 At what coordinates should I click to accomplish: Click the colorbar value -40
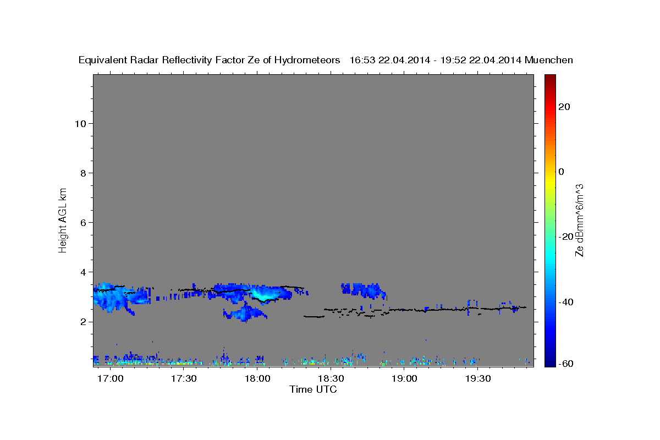pyautogui.click(x=565, y=301)
